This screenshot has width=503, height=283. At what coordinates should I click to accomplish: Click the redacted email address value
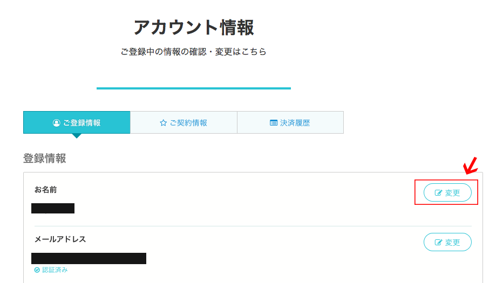click(x=89, y=258)
